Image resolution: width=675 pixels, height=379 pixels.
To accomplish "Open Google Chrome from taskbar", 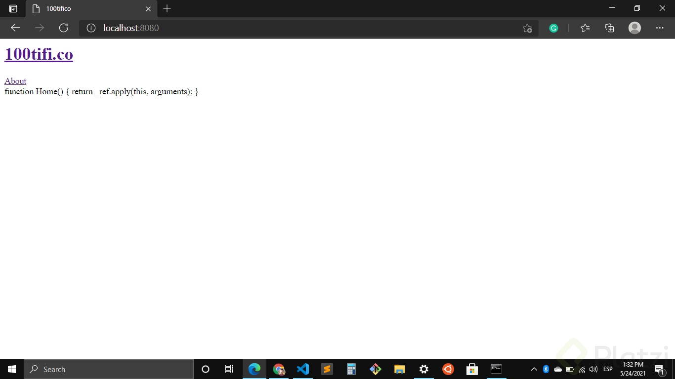I will click(x=279, y=369).
